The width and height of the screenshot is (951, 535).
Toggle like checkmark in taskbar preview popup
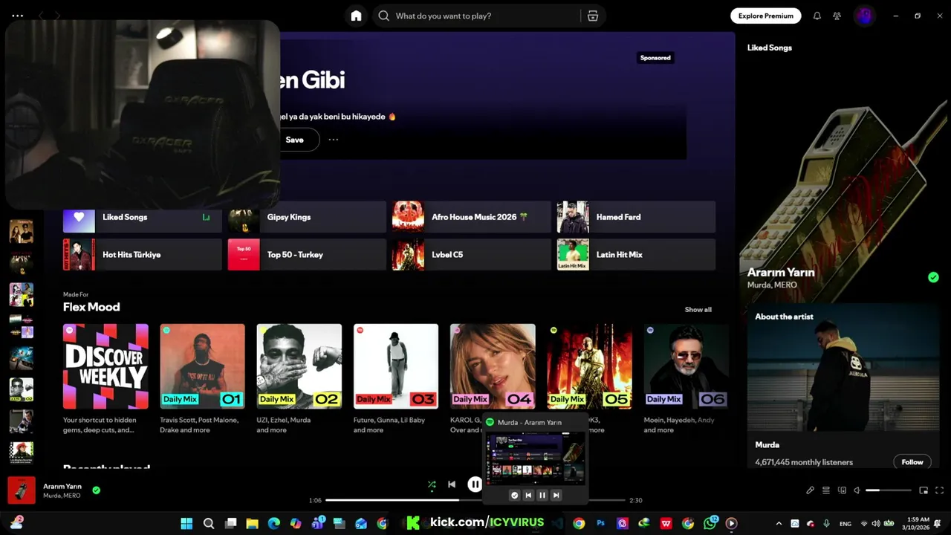click(514, 495)
